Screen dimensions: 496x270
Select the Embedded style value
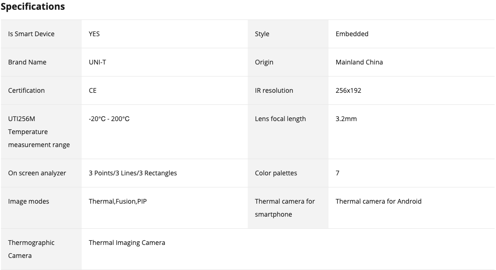pyautogui.click(x=352, y=34)
